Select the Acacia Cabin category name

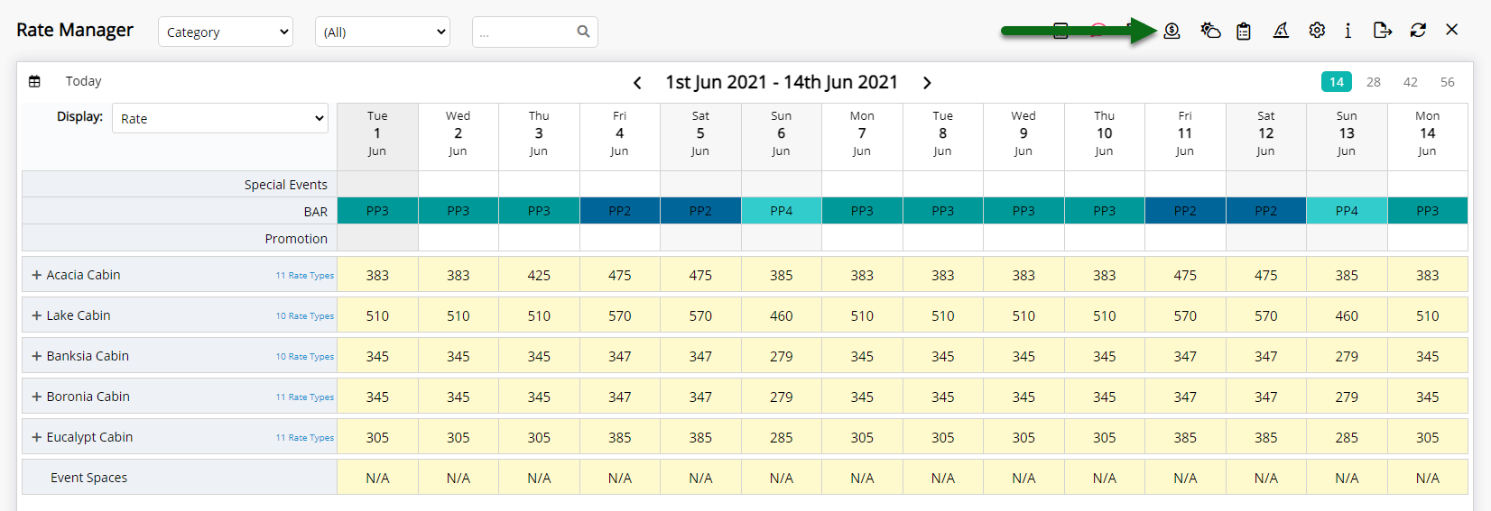(x=83, y=275)
